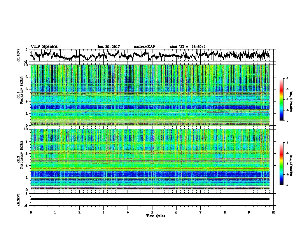308x238 pixels.
Task: Click time axis tick label "9"
Action: click(x=249, y=212)
